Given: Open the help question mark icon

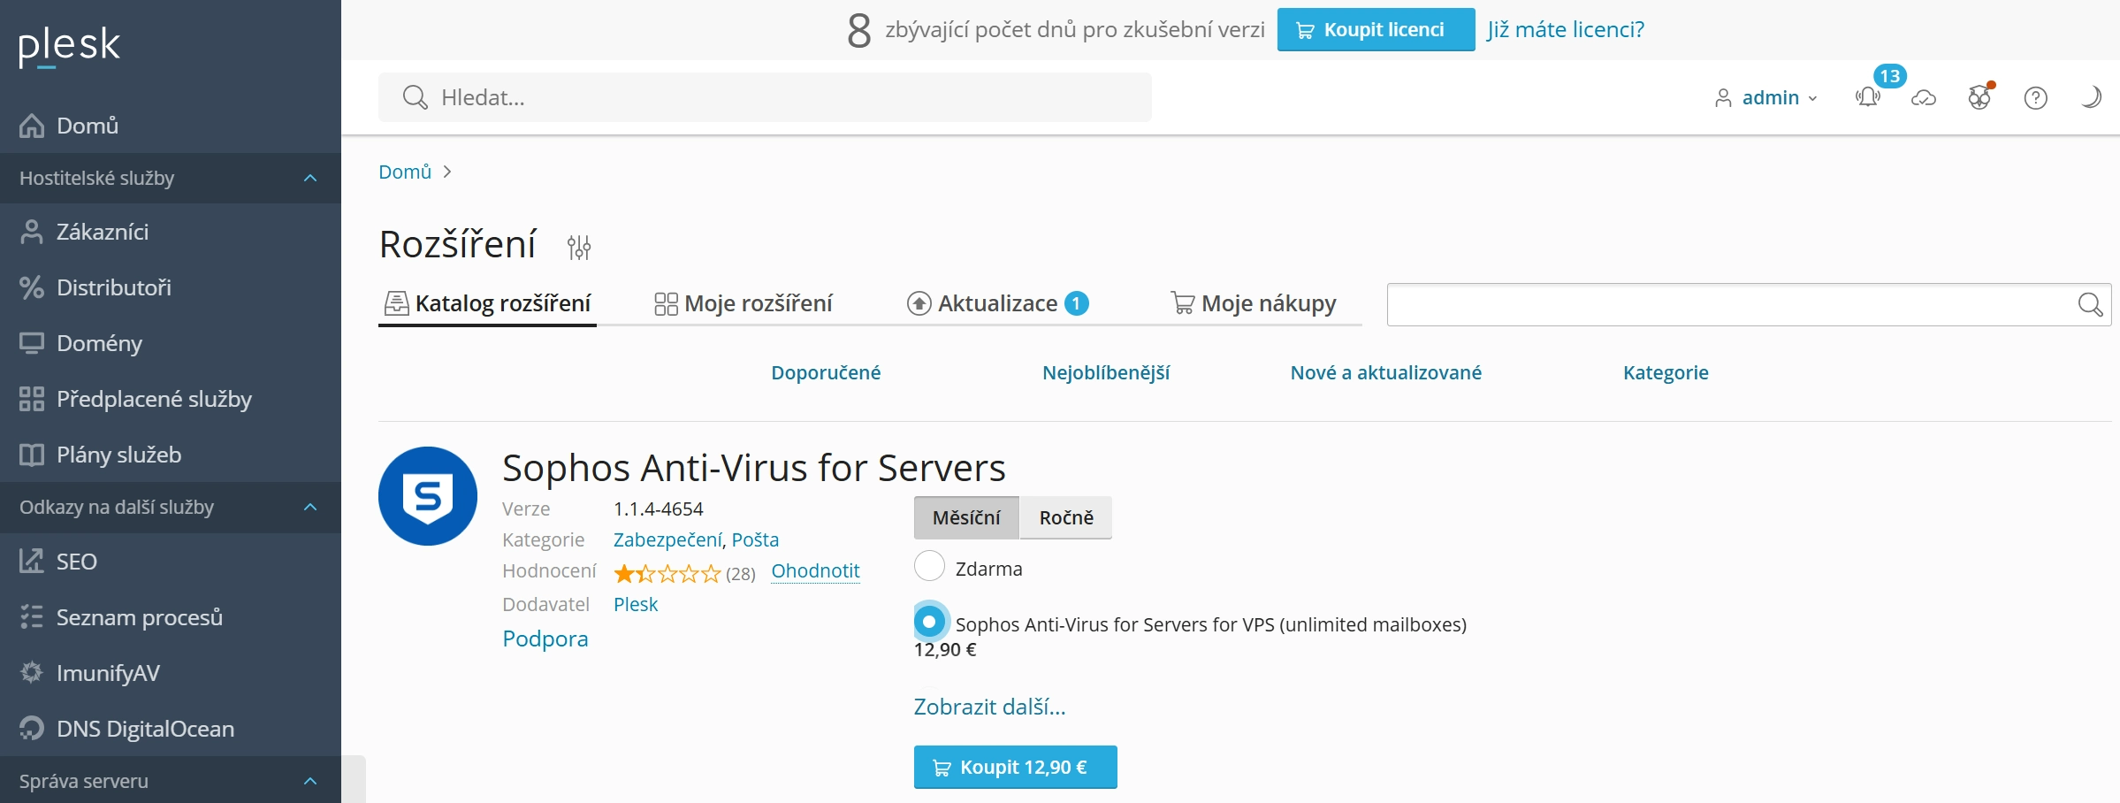Looking at the screenshot, I should point(2036,97).
